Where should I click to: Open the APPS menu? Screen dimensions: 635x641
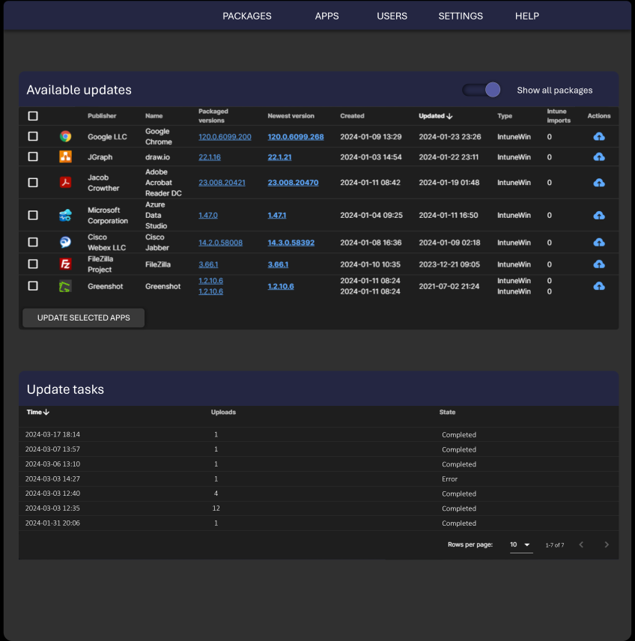point(326,16)
